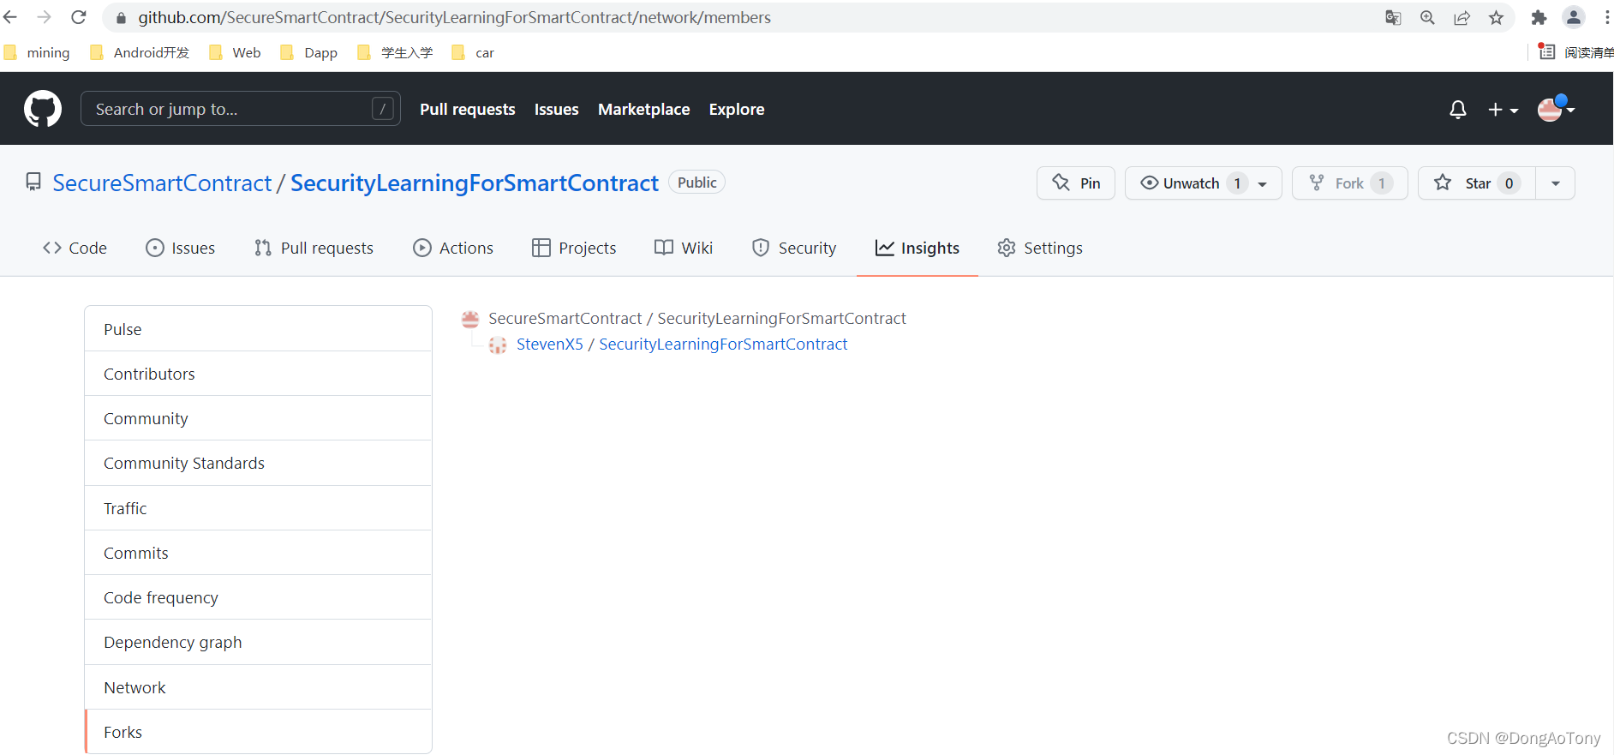Switch to the repo Pull requests tab
The image size is (1614, 755).
(x=314, y=248)
